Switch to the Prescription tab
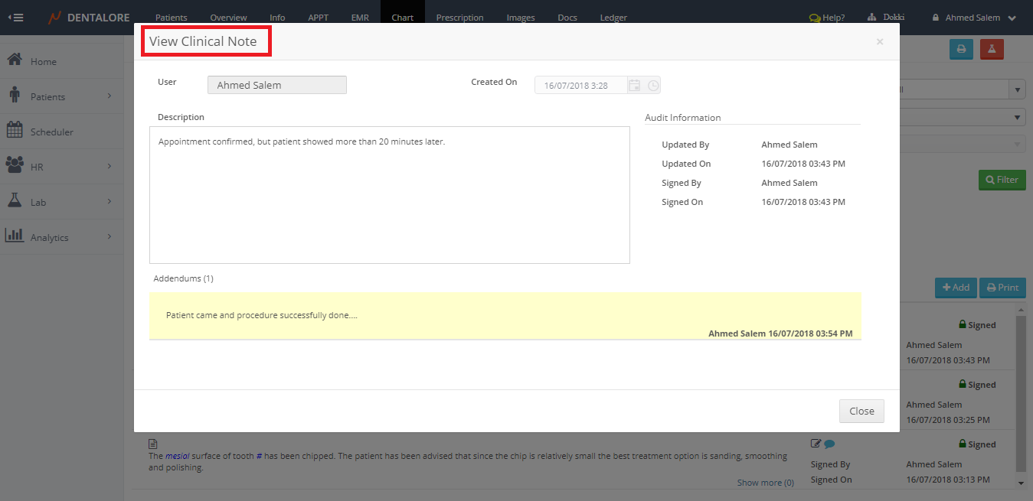Viewport: 1033px width, 501px height. coord(459,18)
